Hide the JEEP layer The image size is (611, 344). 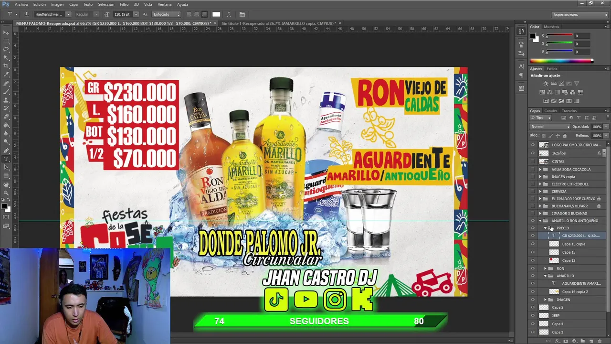pyautogui.click(x=533, y=316)
